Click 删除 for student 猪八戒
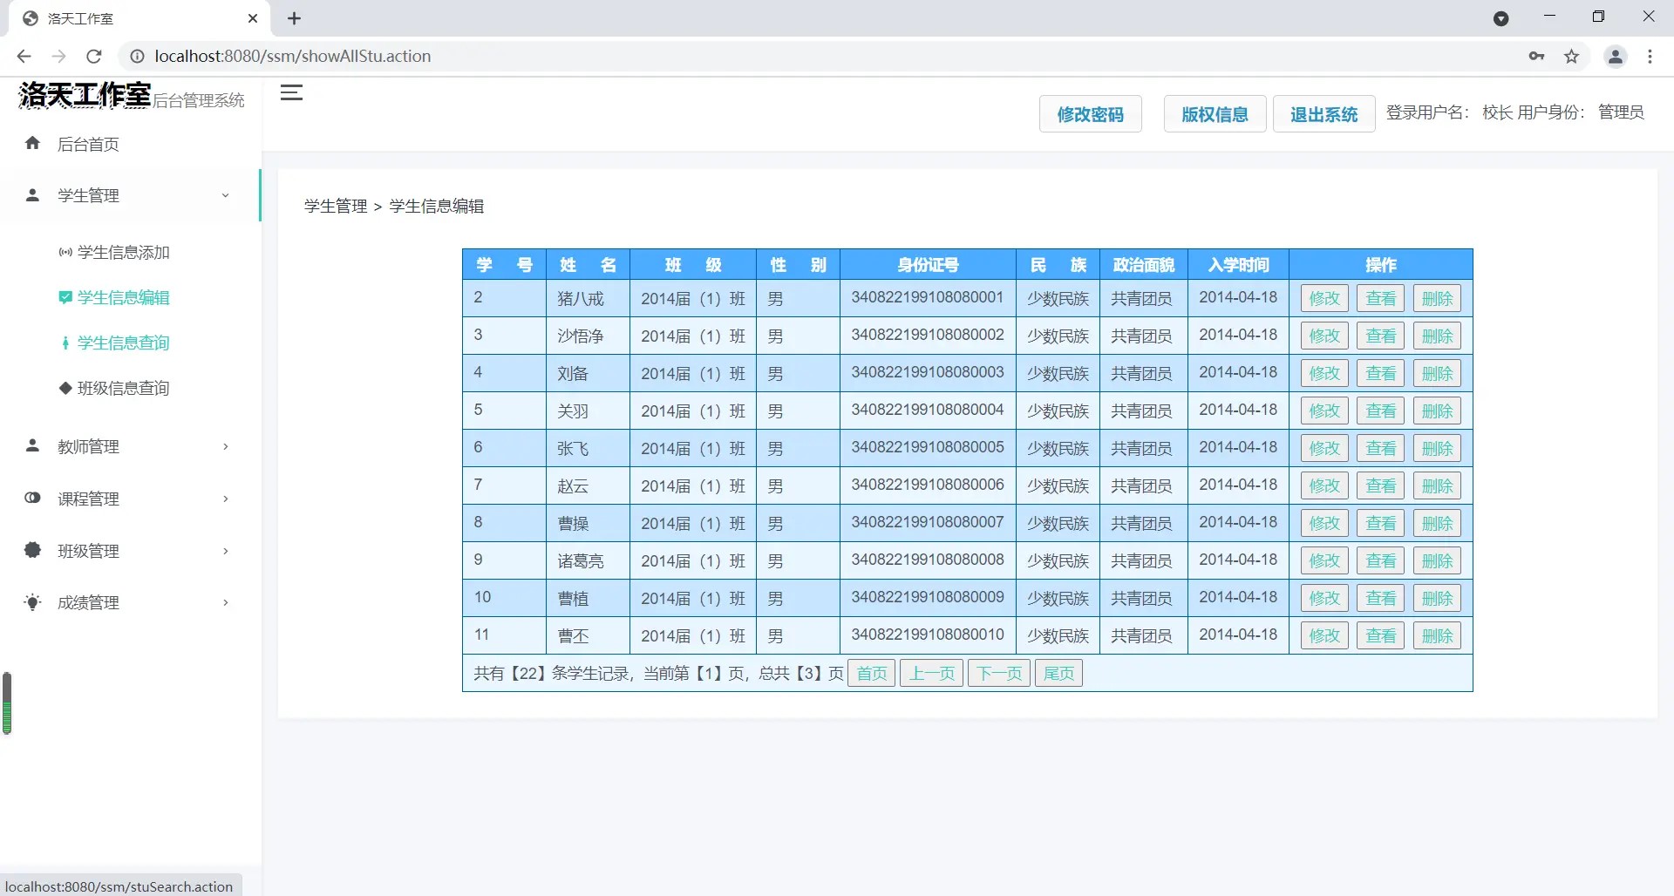The height and width of the screenshot is (896, 1674). (1436, 299)
